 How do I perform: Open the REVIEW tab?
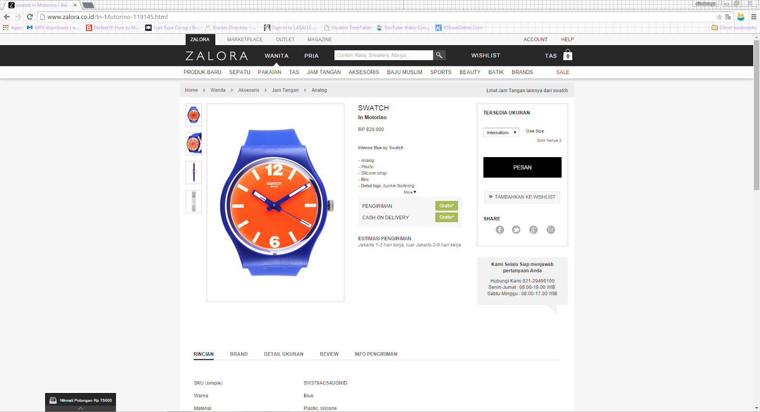[329, 354]
